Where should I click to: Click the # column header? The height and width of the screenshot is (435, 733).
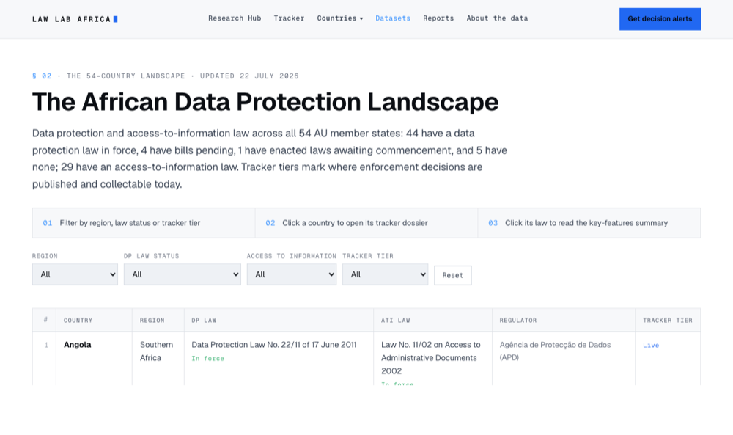point(45,320)
